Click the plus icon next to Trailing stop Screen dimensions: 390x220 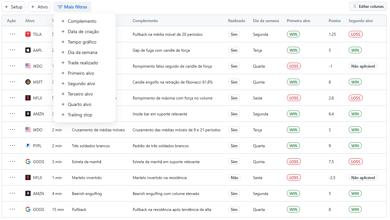point(63,115)
